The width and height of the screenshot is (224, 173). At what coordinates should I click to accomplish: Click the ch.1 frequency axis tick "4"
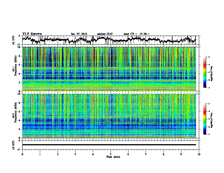pyautogui.click(x=20, y=74)
